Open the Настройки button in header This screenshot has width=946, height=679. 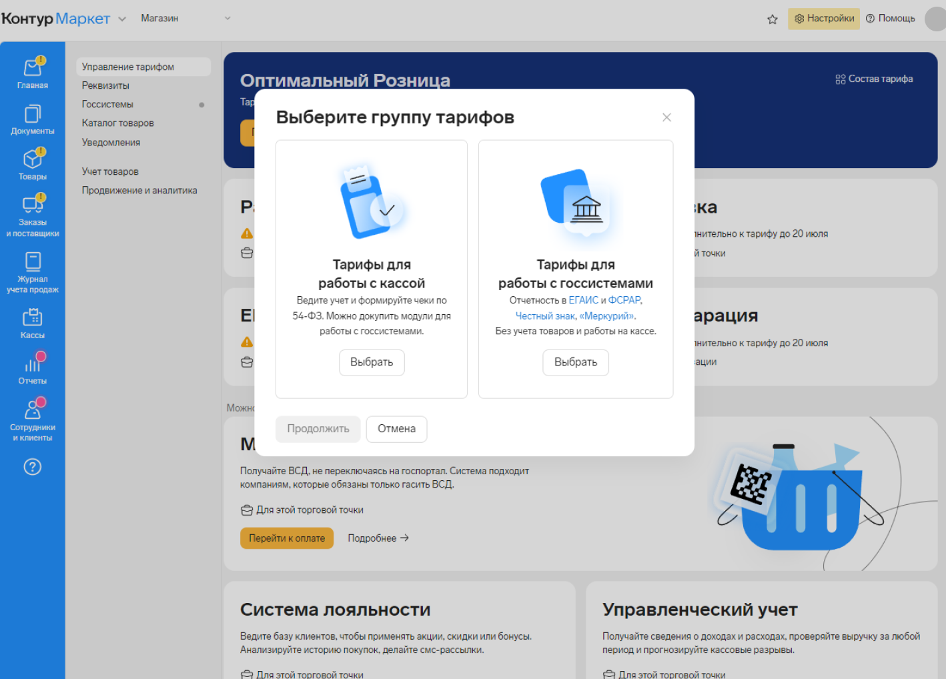(x=824, y=19)
